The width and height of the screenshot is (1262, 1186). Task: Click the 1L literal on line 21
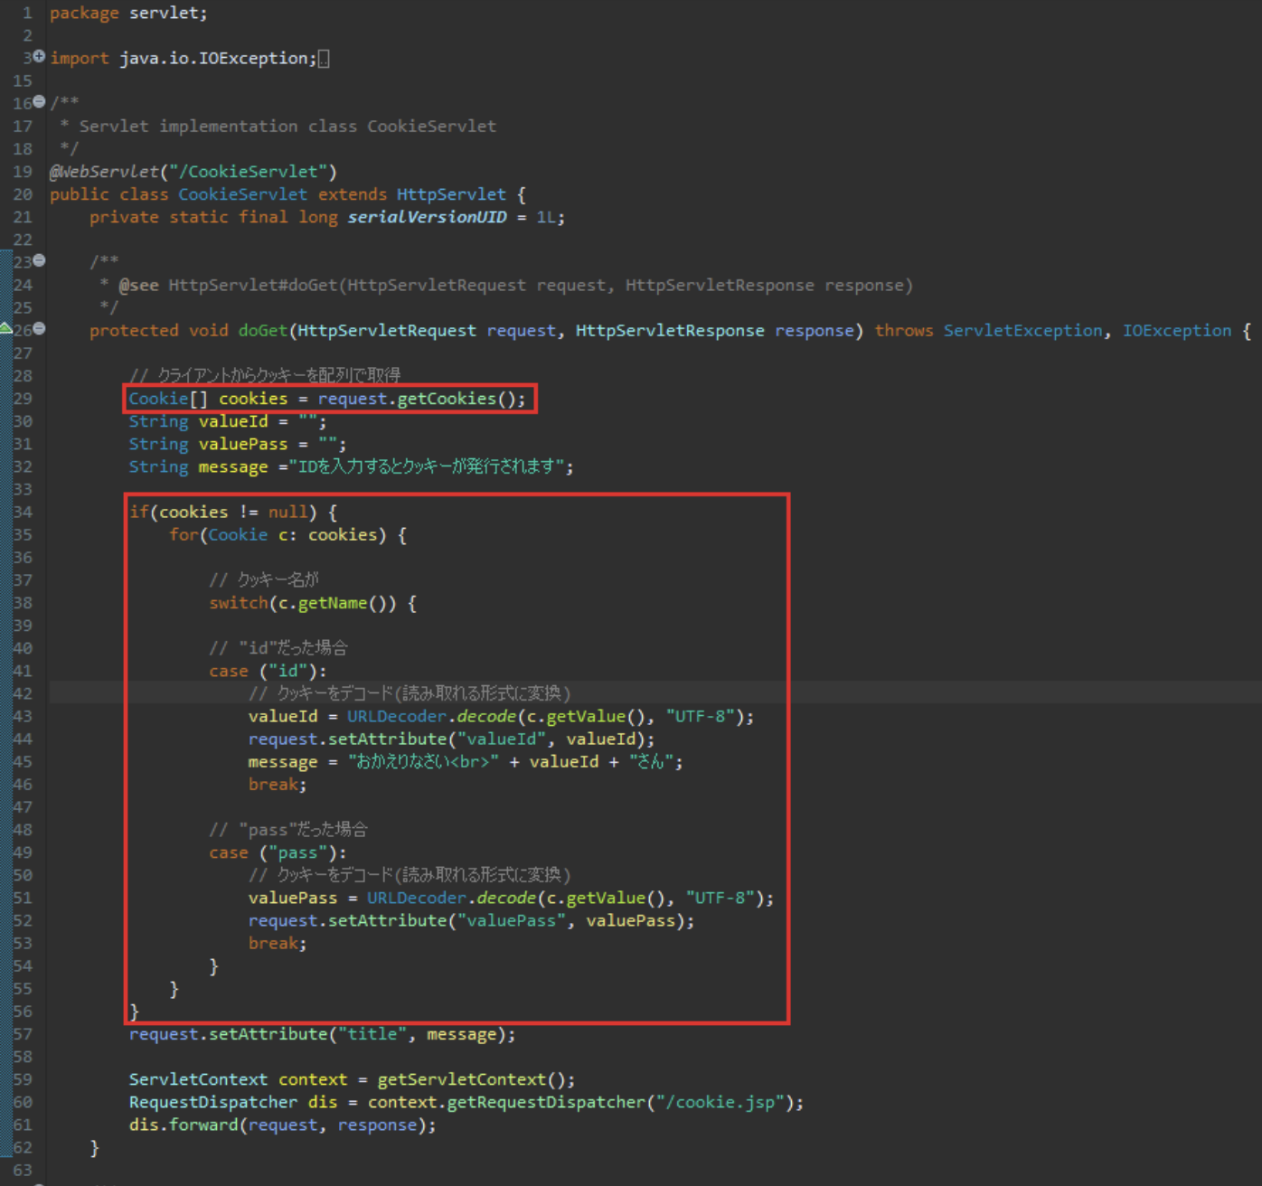(546, 217)
